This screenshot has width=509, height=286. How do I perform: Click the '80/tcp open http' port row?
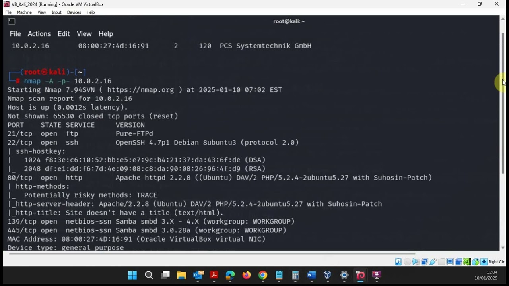pyautogui.click(x=220, y=178)
